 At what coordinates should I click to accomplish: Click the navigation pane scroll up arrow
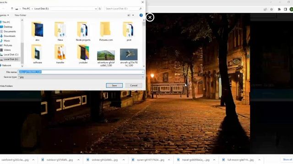coord(22,20)
